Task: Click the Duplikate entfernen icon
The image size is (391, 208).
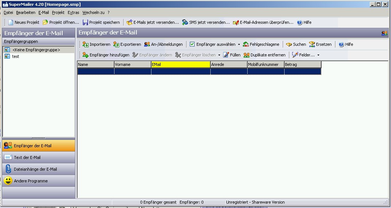Action: click(247, 55)
